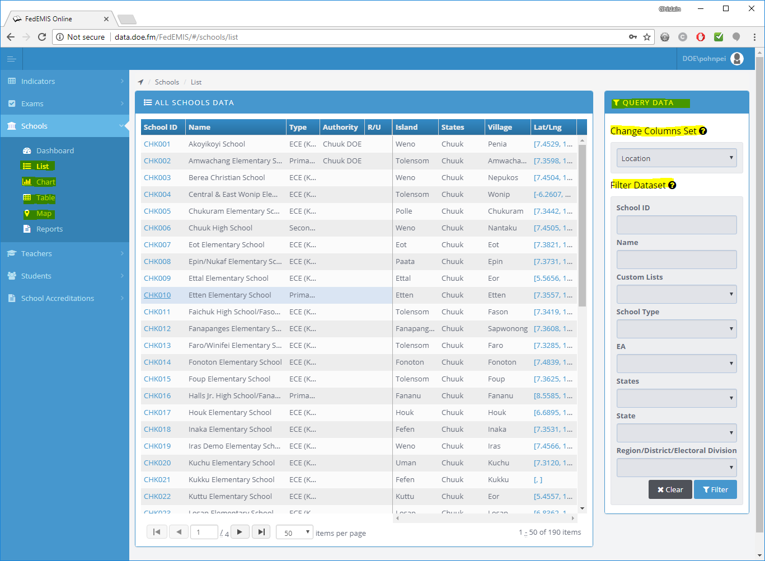Image resolution: width=765 pixels, height=561 pixels.
Task: Click the Filter button
Action: point(715,489)
